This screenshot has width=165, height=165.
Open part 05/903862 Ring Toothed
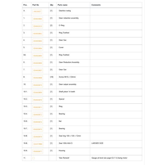click(x=38, y=34)
